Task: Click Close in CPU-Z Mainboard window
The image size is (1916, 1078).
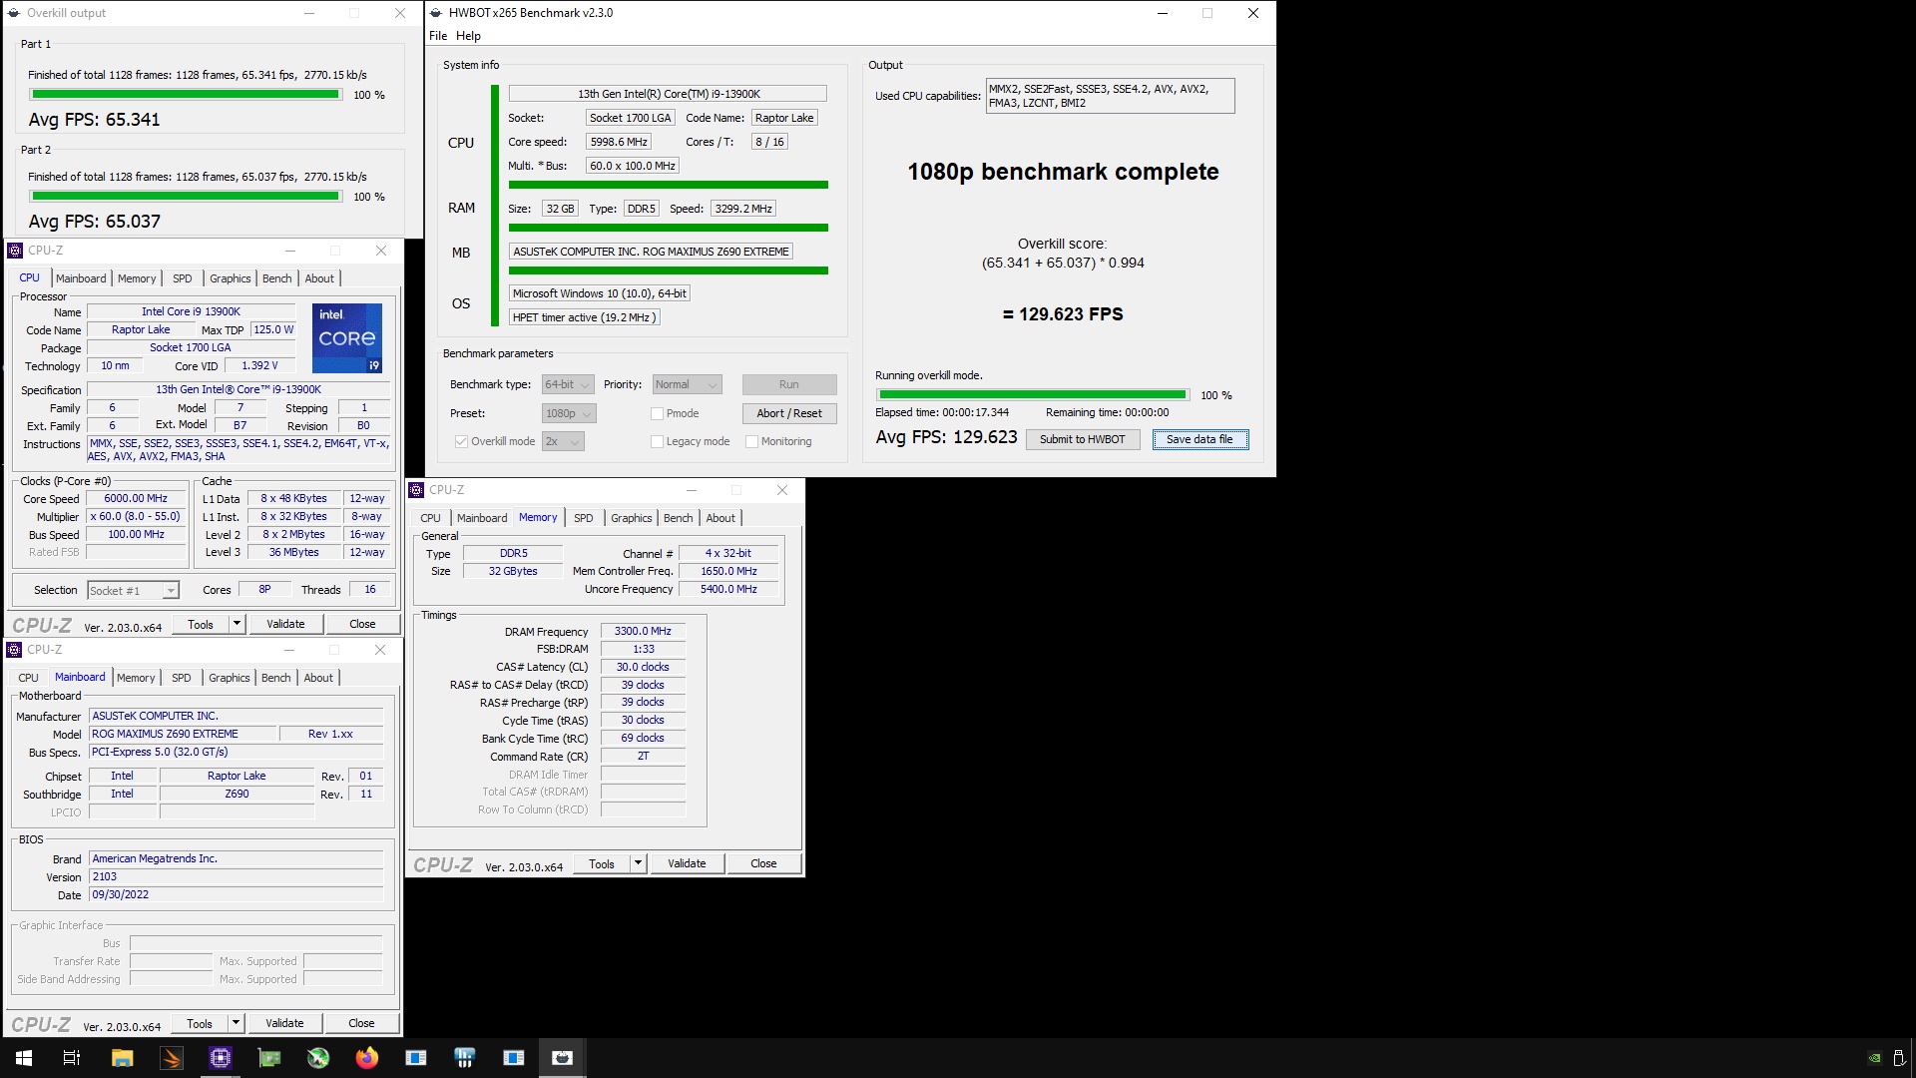Action: (x=361, y=1023)
